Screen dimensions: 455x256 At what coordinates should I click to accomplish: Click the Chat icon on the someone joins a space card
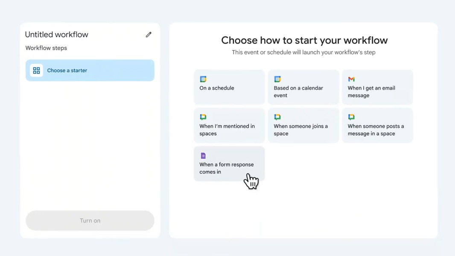coord(277,117)
